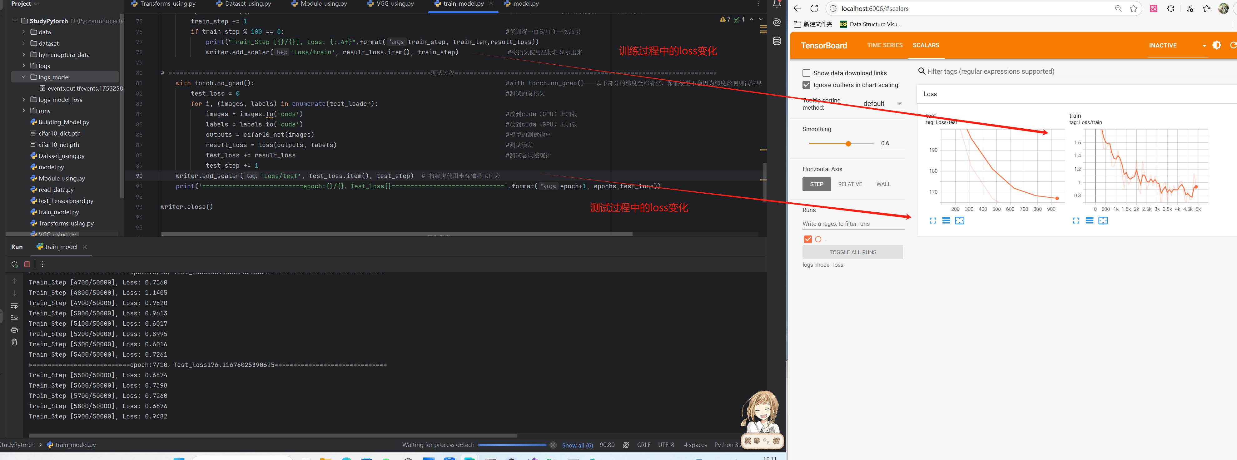Toggle y-axis log scale on Loss/train
This screenshot has height=460, width=1237.
[1090, 220]
